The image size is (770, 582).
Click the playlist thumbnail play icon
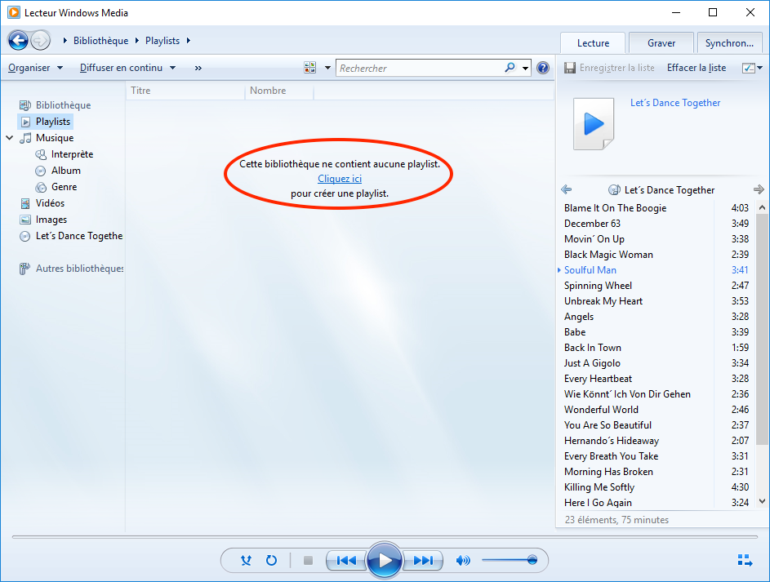[594, 123]
